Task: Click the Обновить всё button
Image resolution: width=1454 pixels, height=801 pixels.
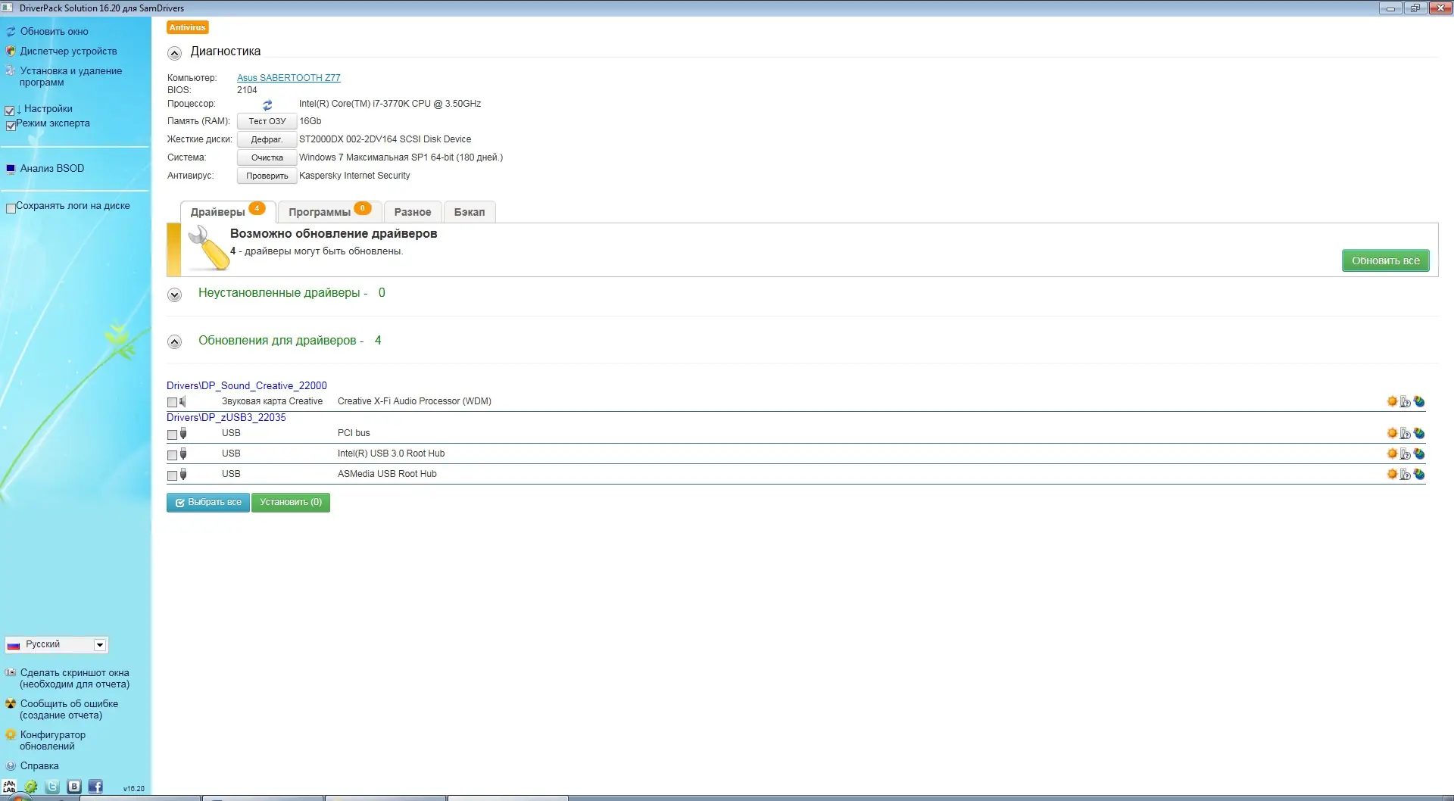Action: [1386, 260]
